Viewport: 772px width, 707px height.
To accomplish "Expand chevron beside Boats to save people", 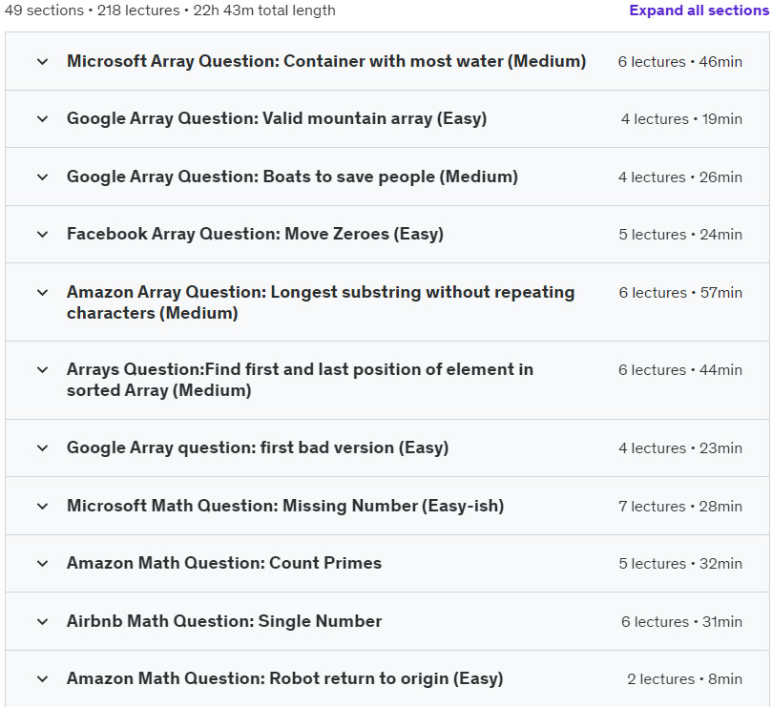I will (43, 177).
